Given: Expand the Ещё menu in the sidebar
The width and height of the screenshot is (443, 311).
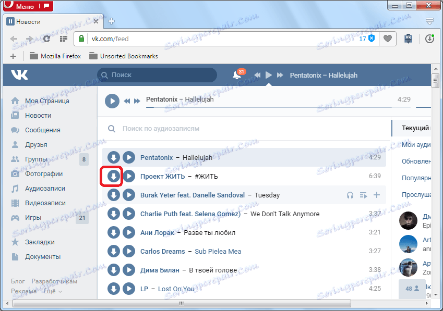Looking at the screenshot, I should (51, 292).
